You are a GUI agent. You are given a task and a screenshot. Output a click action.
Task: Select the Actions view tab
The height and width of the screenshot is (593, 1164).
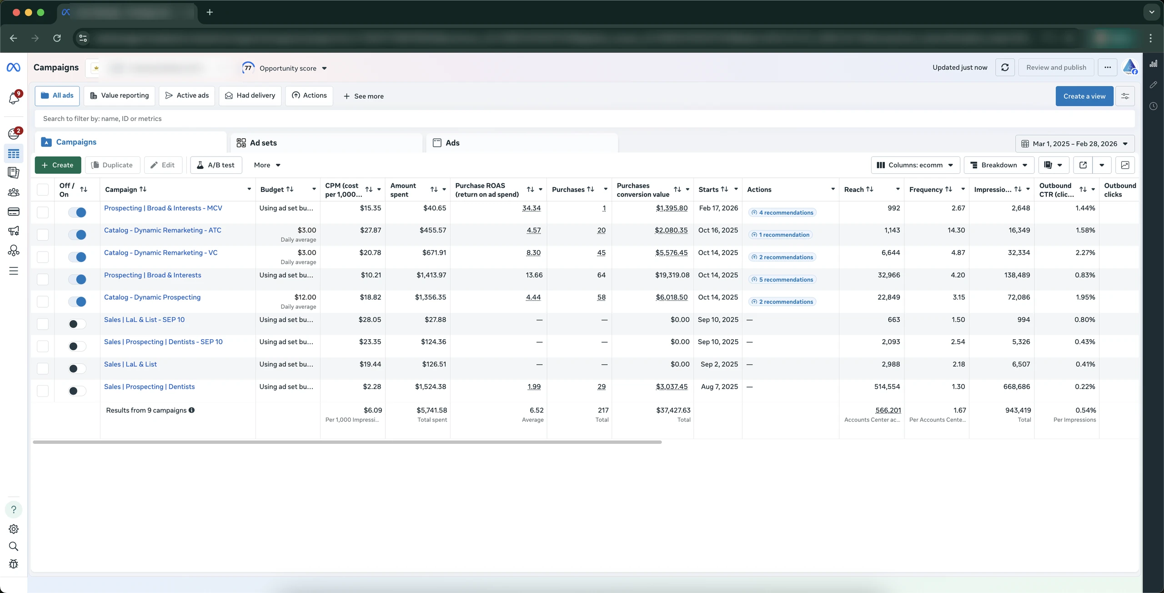point(309,95)
